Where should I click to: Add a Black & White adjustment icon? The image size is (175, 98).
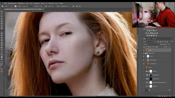[151, 33]
